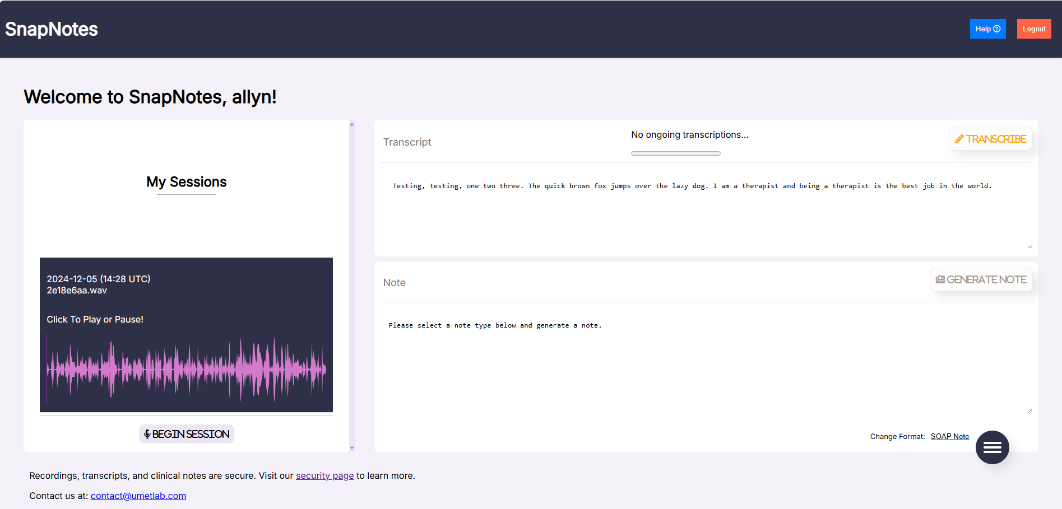
Task: Click the My Sessions heading
Action: [x=187, y=182]
